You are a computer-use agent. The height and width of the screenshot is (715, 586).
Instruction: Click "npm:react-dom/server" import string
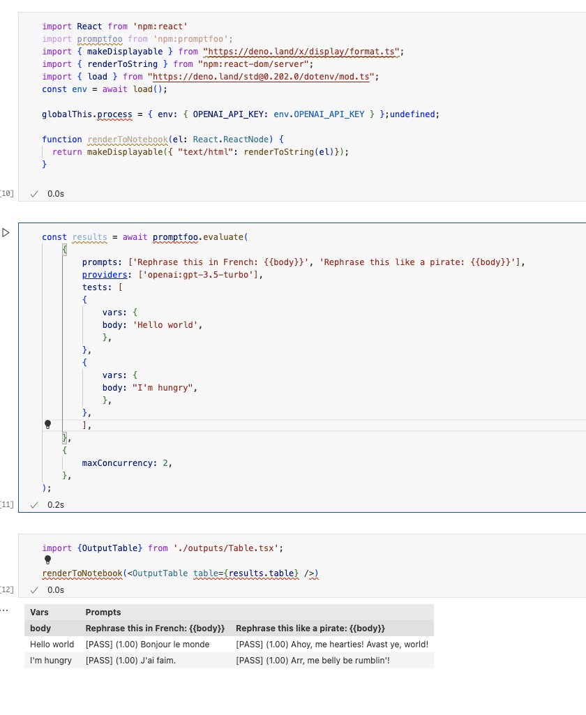click(x=253, y=64)
